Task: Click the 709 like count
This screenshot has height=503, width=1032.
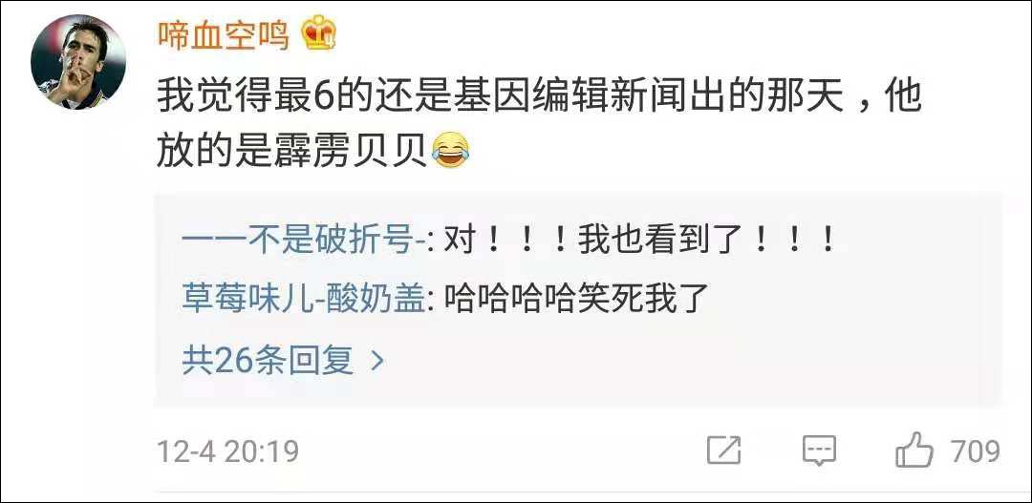Action: pos(976,451)
